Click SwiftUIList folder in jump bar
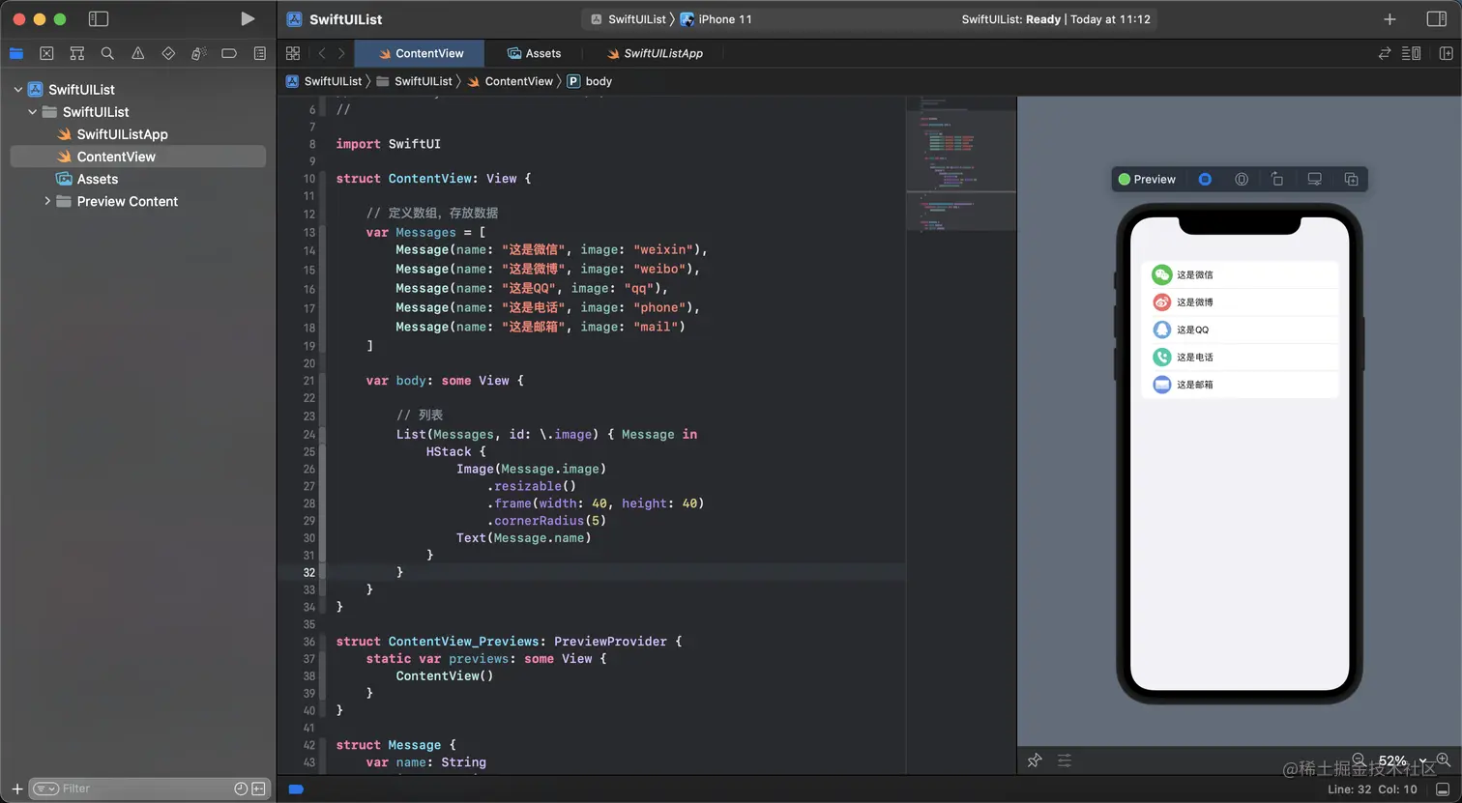Viewport: 1462px width, 803px height. coord(414,81)
